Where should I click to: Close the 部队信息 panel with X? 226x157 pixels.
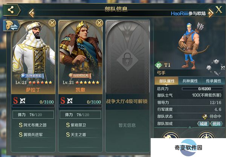219,10
